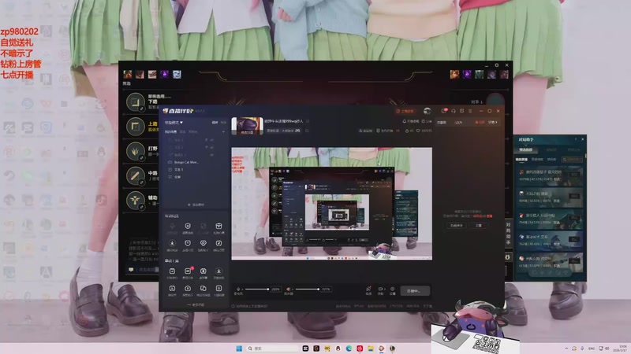The width and height of the screenshot is (631, 354).
Task: Select the highlighted top tab in the 对局助手 window
Action: 525,149
